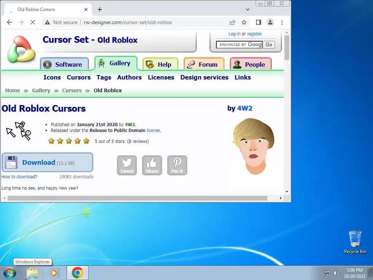Click the Tweet share button
The width and height of the screenshot is (373, 280).
[x=127, y=166]
